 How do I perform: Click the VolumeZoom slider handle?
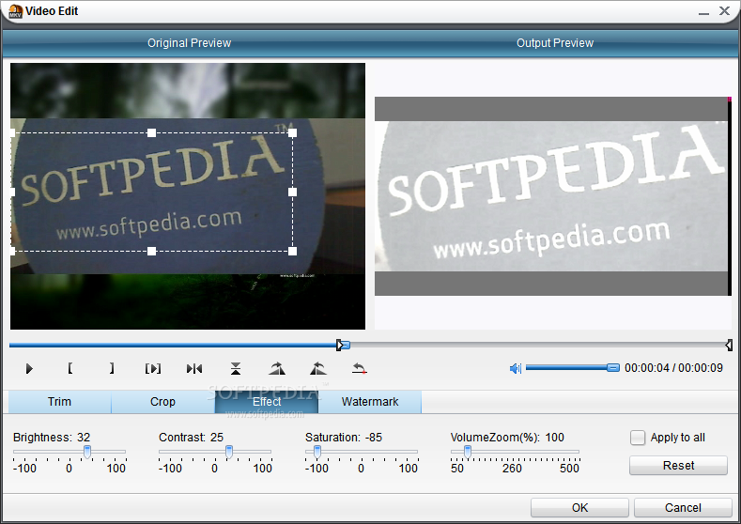468,452
